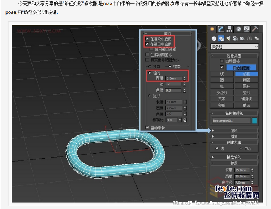Open the Modify panel tab

tap(221, 29)
